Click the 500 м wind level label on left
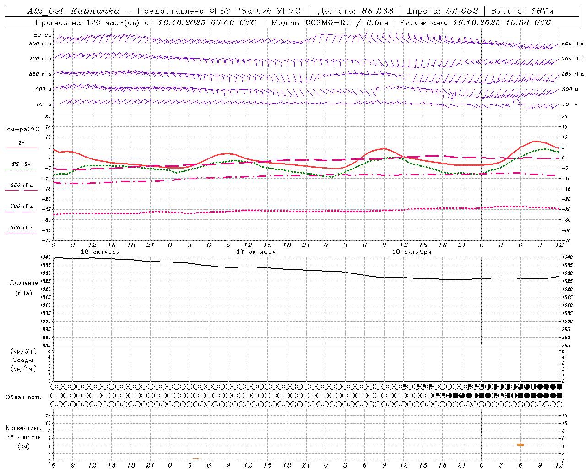This screenshot has height=469, width=586. tap(43, 89)
